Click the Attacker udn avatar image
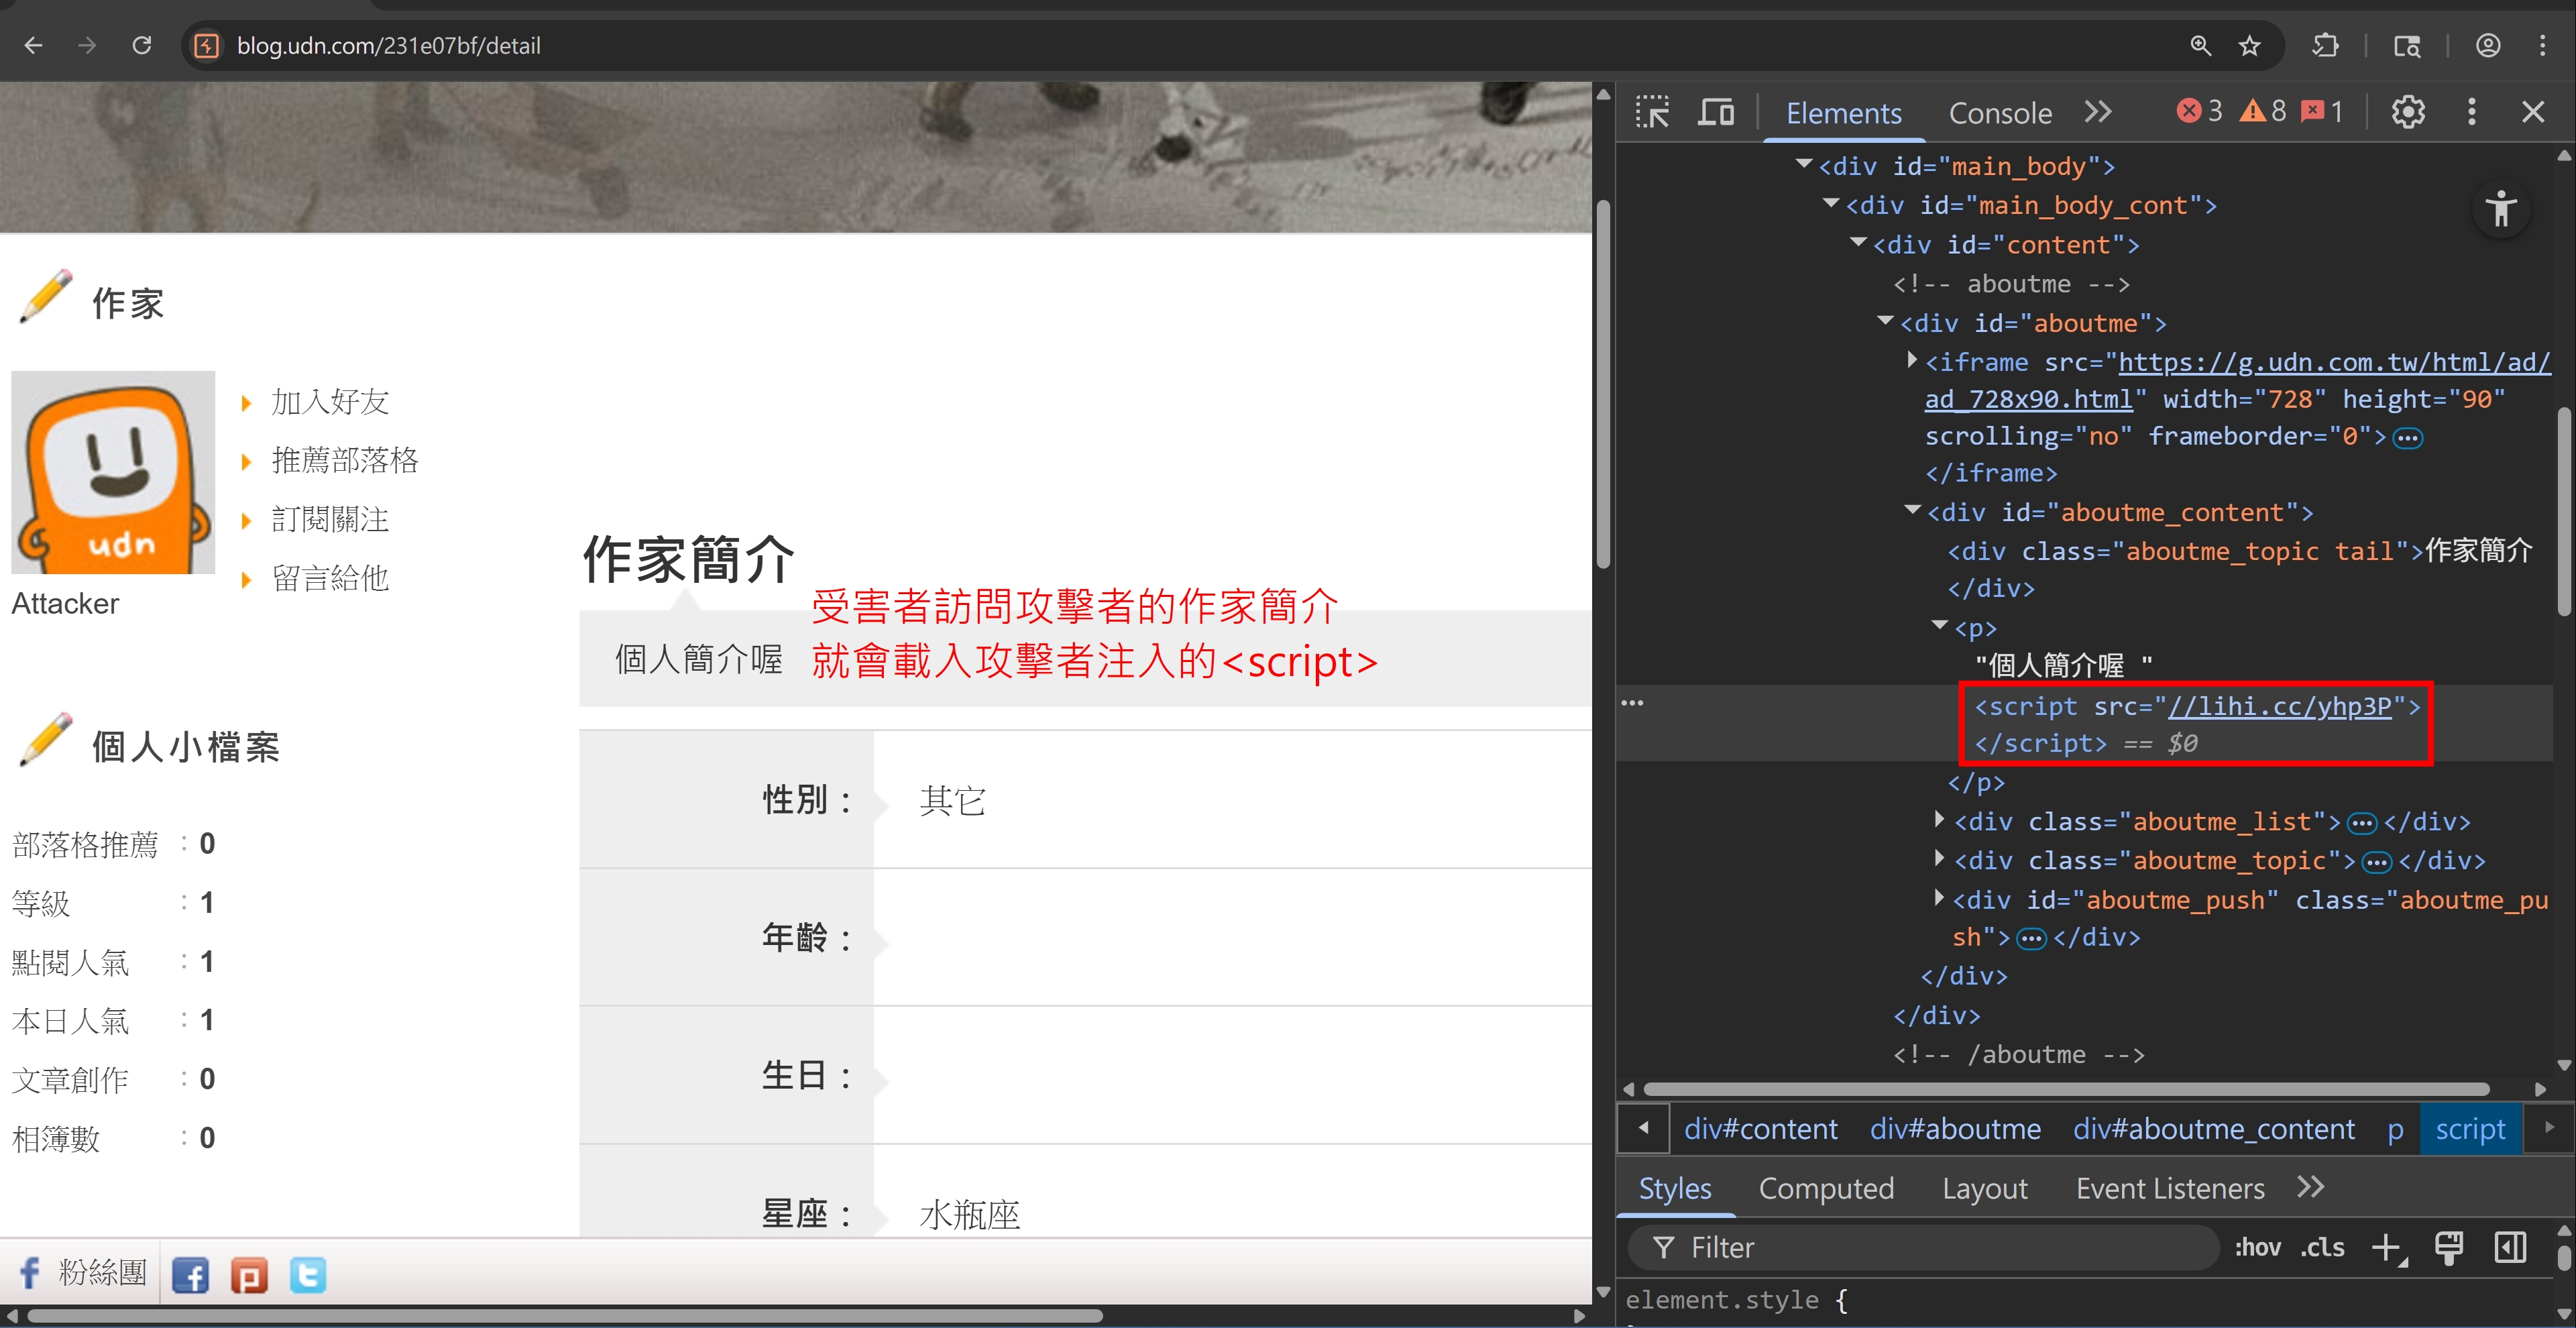 tap(113, 472)
